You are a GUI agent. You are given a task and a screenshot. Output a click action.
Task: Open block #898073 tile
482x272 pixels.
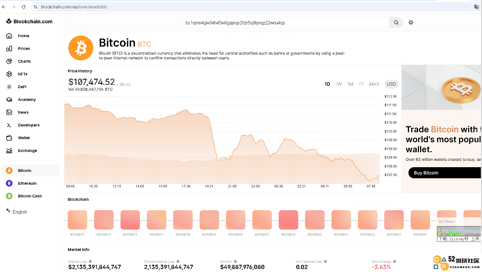pyautogui.click(x=104, y=220)
